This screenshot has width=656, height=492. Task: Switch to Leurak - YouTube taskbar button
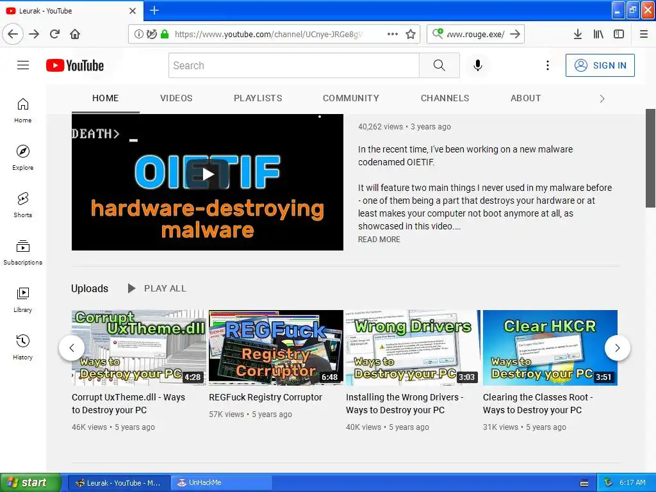pyautogui.click(x=119, y=482)
